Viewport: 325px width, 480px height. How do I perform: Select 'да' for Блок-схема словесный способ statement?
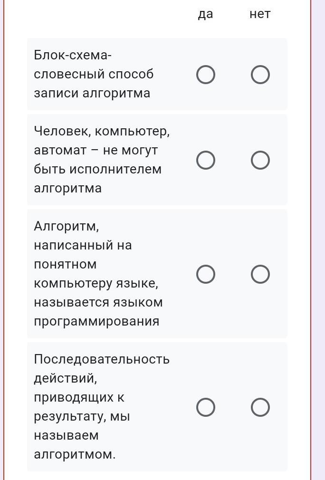(206, 75)
